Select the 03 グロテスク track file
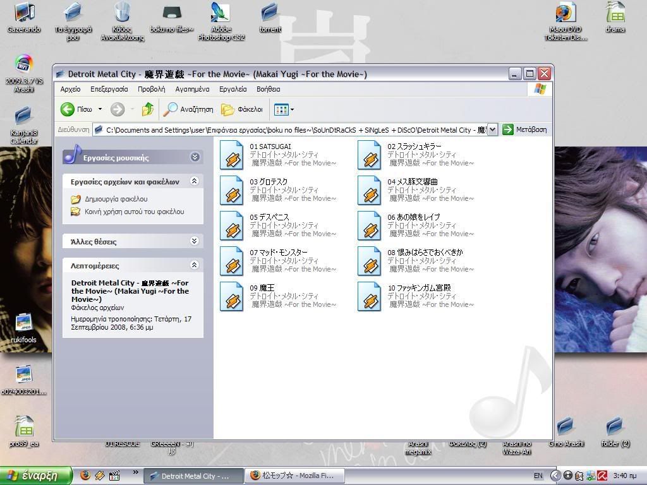This screenshot has width=647, height=485. tap(278, 190)
